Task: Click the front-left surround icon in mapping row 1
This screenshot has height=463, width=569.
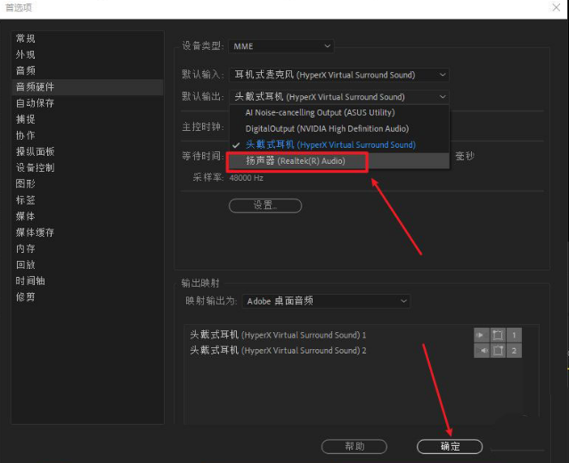Action: tap(498, 335)
